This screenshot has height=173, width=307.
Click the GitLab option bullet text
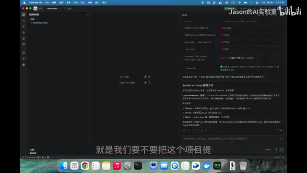click(203, 113)
